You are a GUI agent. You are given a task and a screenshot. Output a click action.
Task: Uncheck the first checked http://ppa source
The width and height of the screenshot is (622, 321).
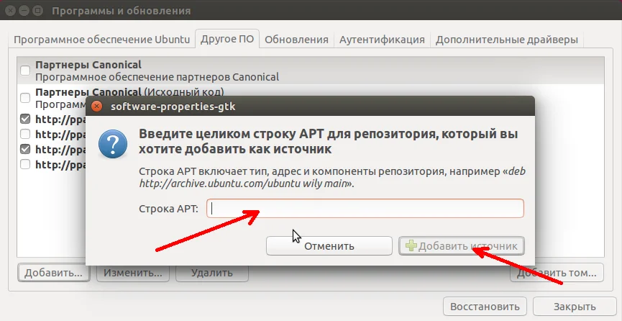(x=25, y=119)
